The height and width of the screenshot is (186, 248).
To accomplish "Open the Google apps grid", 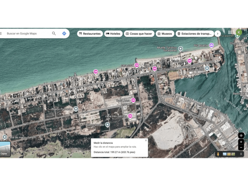I will (x=230, y=32).
